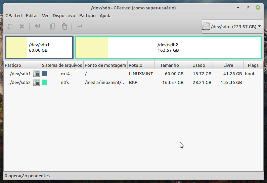Viewport: 267px width, 183px height.
Task: Sort by the Usado column header
Action: tap(199, 65)
